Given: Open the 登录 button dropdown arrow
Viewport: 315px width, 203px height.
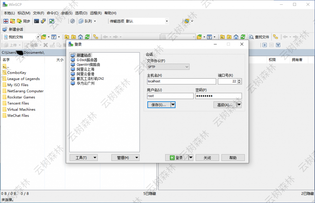Looking at the screenshot, I should click(191, 158).
